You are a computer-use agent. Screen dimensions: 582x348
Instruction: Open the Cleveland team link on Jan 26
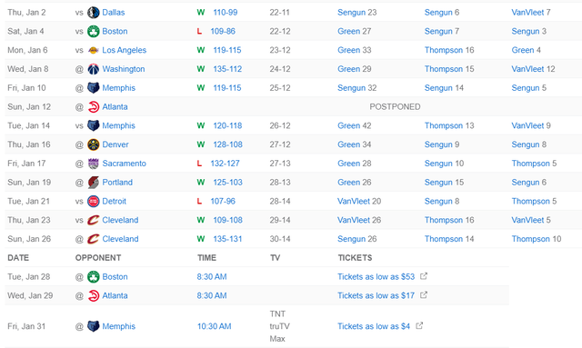pyautogui.click(x=120, y=239)
